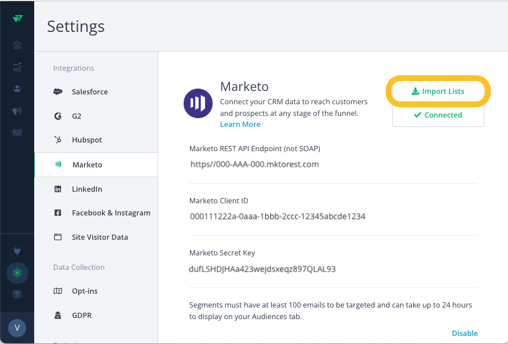The height and width of the screenshot is (344, 508).
Task: Click the Import Lists button
Action: [x=438, y=91]
